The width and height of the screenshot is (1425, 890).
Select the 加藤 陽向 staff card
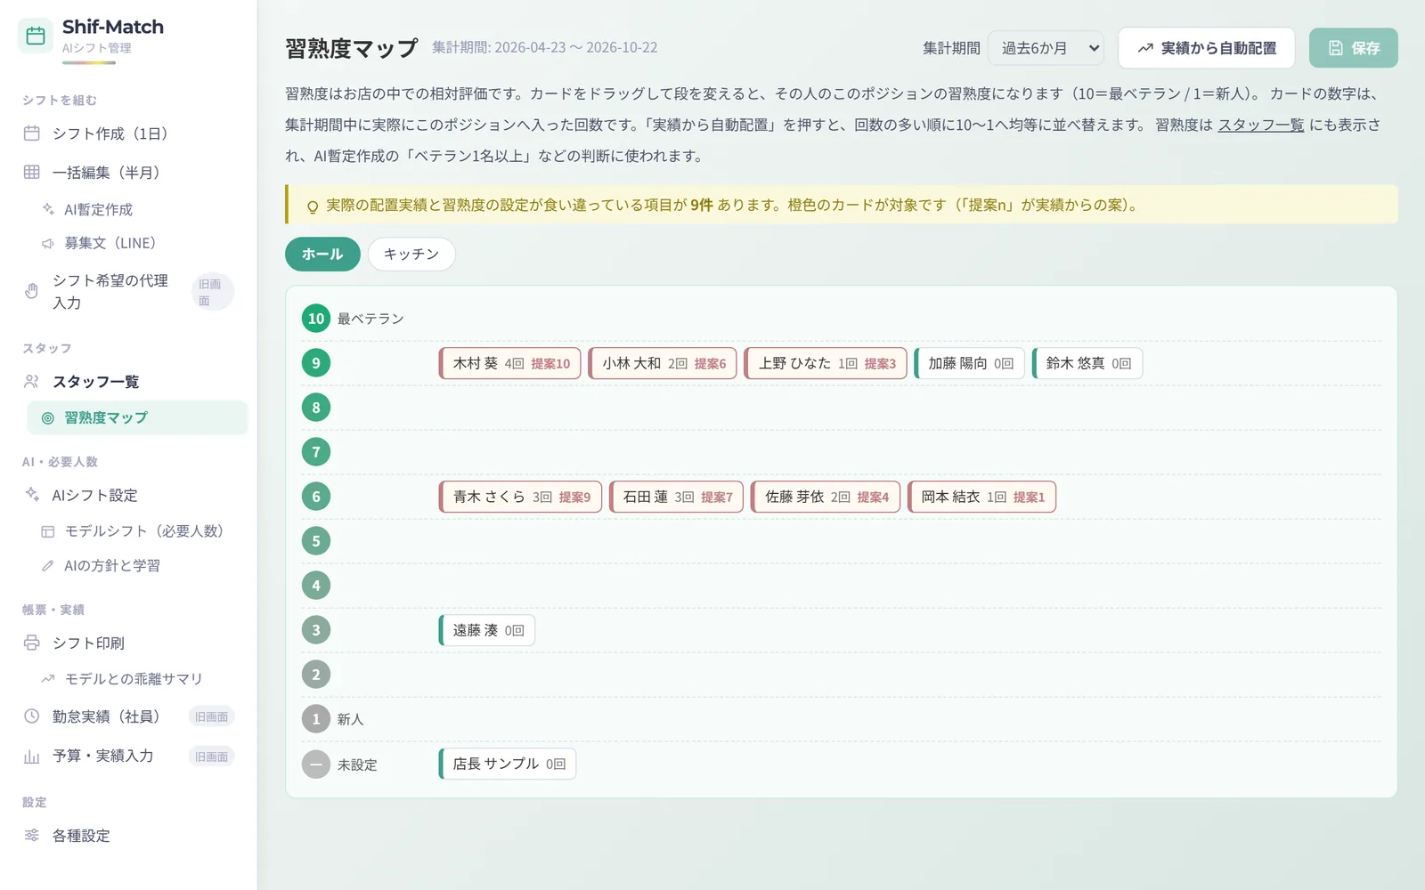970,363
